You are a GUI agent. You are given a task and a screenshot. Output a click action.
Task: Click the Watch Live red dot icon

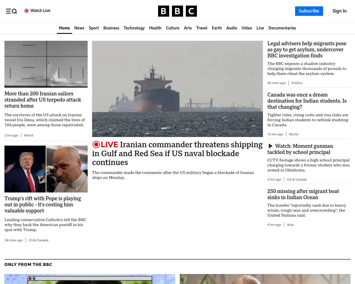click(x=27, y=11)
